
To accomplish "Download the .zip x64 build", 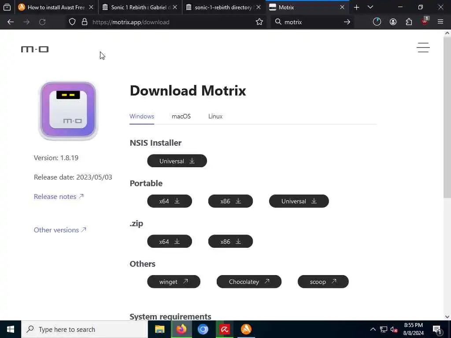I will pos(170,242).
